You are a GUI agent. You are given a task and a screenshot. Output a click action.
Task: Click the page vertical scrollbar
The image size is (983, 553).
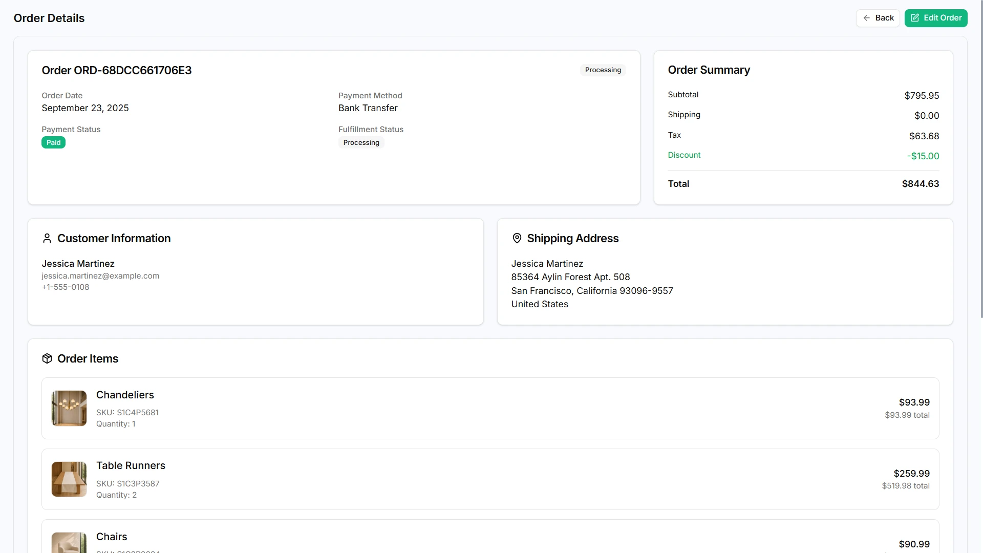pos(981,159)
